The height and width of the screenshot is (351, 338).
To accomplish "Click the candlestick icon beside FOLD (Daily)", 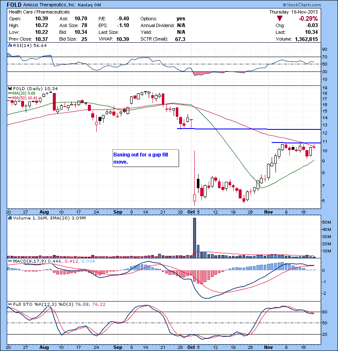I will click(10, 89).
